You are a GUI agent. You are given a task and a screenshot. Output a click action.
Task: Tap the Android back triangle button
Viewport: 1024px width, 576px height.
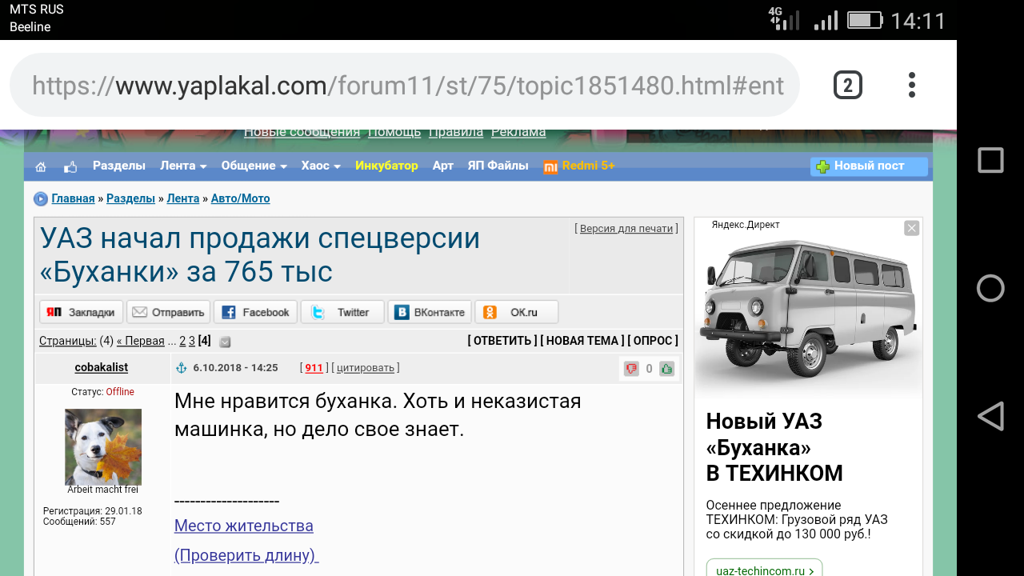[x=990, y=416]
